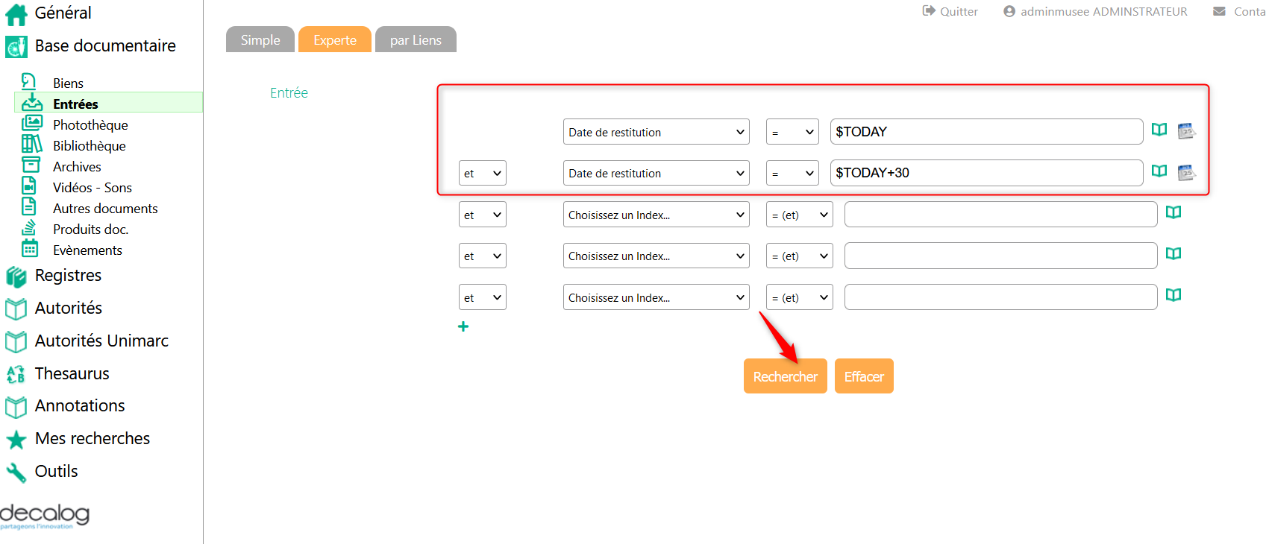This screenshot has height=544, width=1266.
Task: Open the Général home icon
Action: (x=16, y=14)
